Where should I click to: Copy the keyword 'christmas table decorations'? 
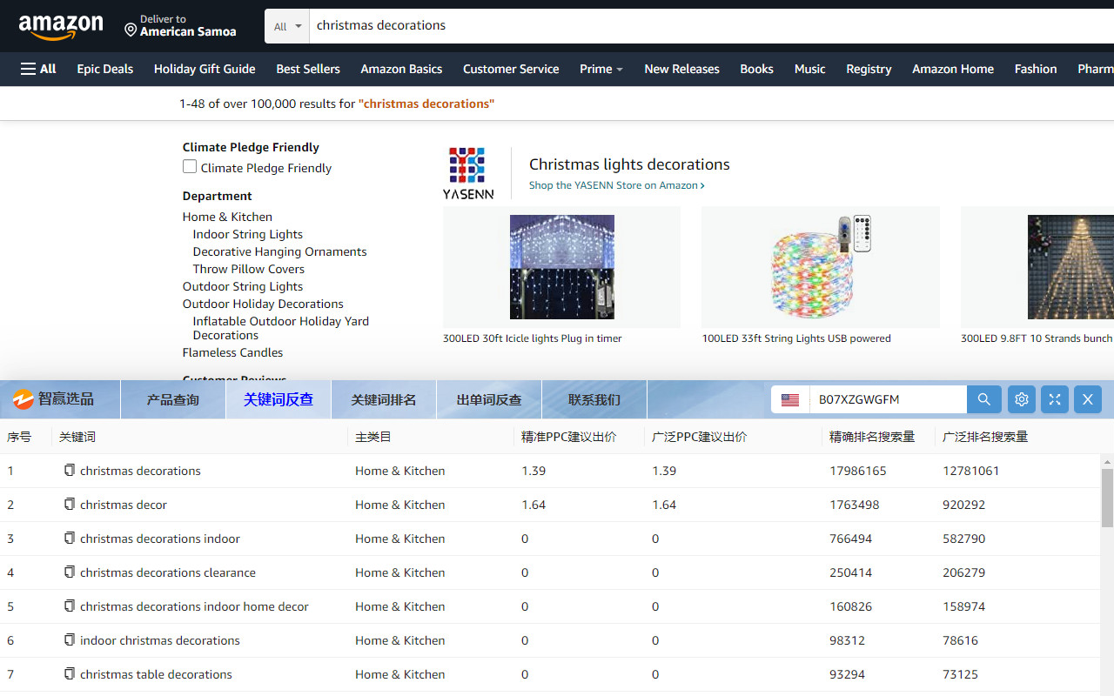70,673
